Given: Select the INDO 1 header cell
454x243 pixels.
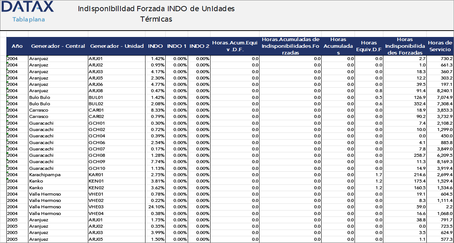Looking at the screenshot, I should [x=177, y=46].
